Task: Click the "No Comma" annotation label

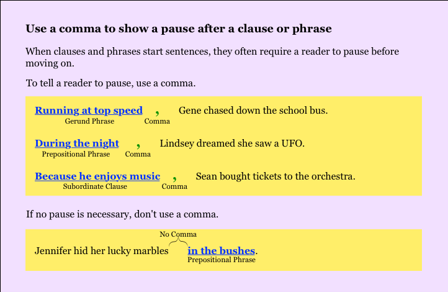Action: (x=178, y=234)
